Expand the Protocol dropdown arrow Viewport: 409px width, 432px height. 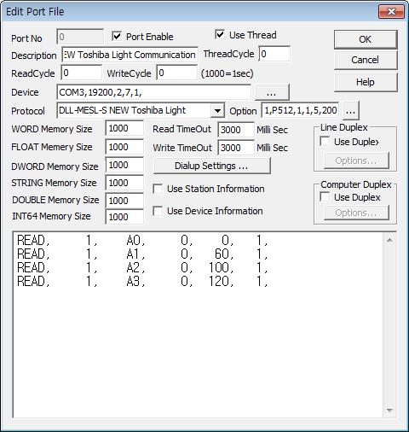(x=217, y=110)
